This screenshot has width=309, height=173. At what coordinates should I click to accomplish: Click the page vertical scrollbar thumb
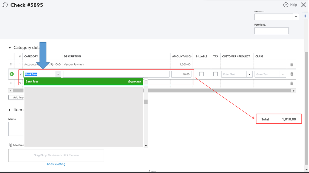click(x=307, y=108)
